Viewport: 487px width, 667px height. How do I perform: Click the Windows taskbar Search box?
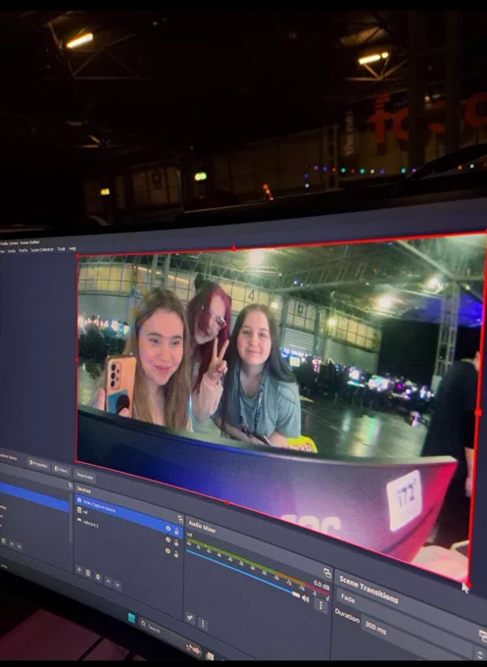coord(170,635)
